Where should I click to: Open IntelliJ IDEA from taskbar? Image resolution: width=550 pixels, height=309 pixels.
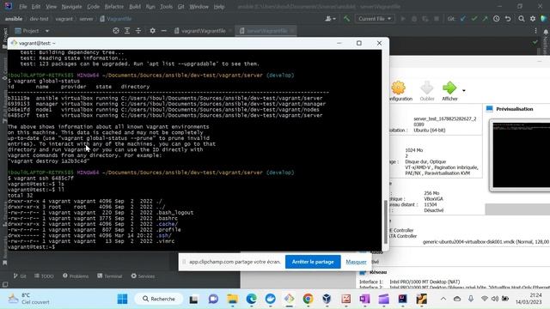tap(402, 299)
